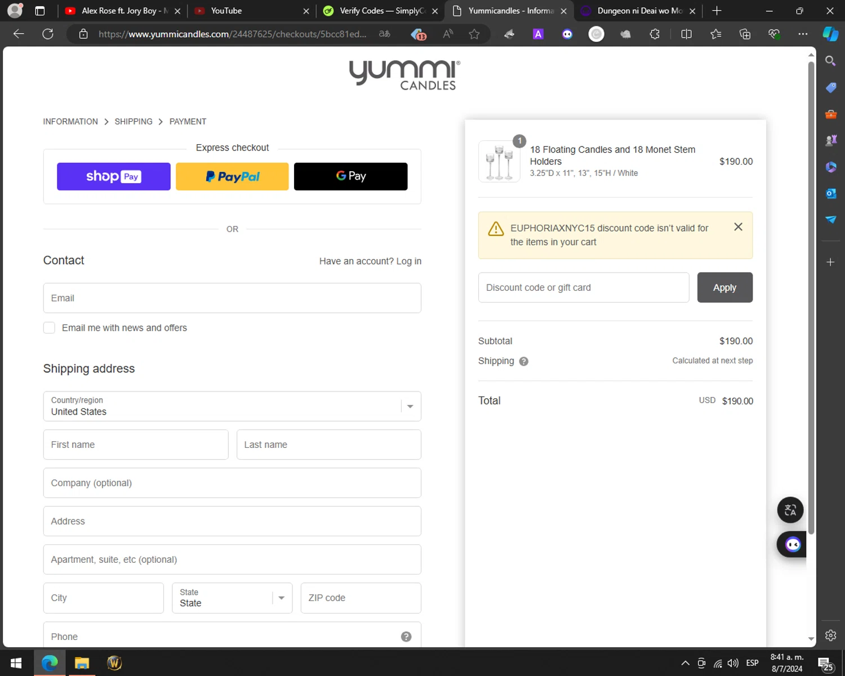Click the Phone field help icon
The width and height of the screenshot is (845, 676).
(406, 637)
